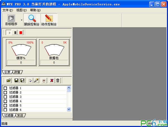Switch to the 发送 tab
Viewport: 168px width, 127px height.
pos(20,115)
